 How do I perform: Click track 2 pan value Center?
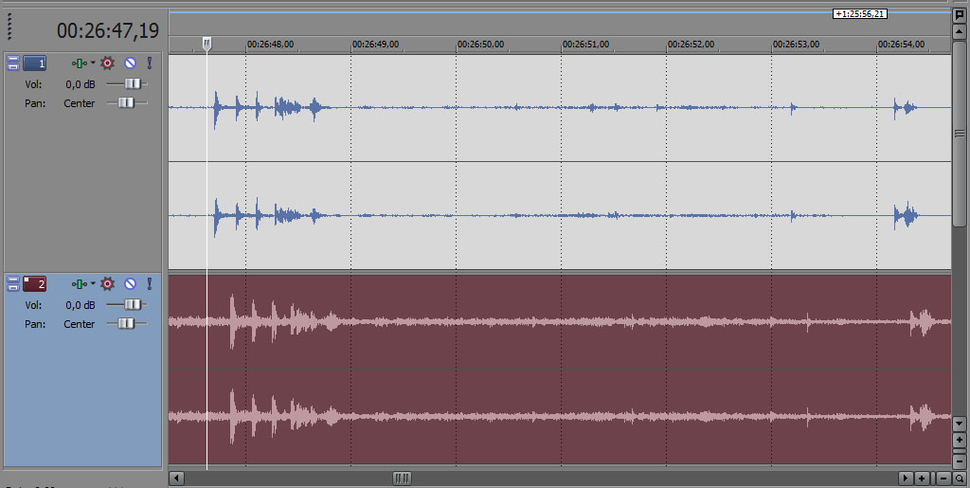coord(80,324)
